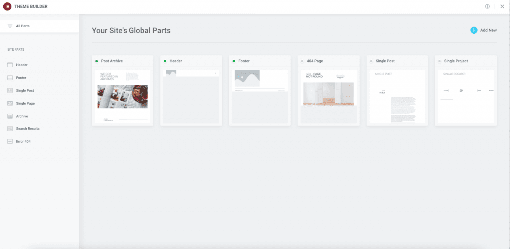
Task: Click the Add New button label
Action: [x=488, y=30]
